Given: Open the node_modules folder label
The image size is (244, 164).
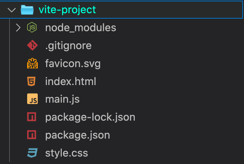Looking at the screenshot, I should pyautogui.click(x=81, y=28).
